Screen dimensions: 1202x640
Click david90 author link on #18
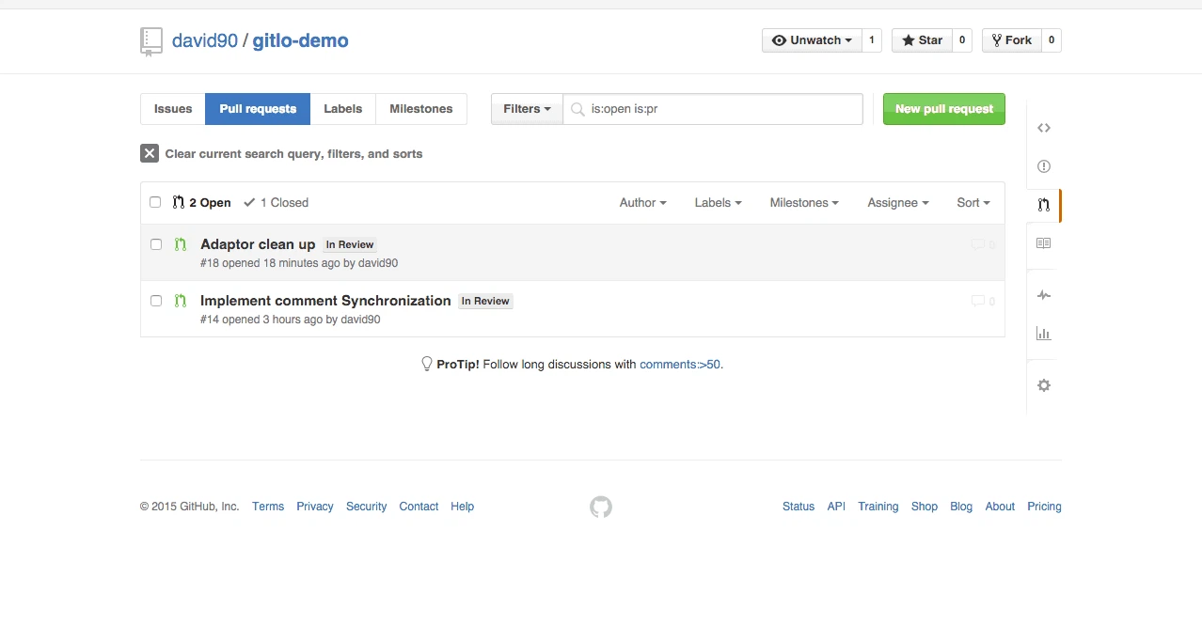(x=378, y=263)
